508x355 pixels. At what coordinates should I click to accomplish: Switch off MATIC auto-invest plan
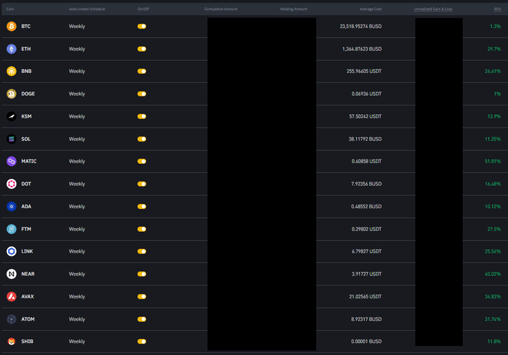click(142, 161)
